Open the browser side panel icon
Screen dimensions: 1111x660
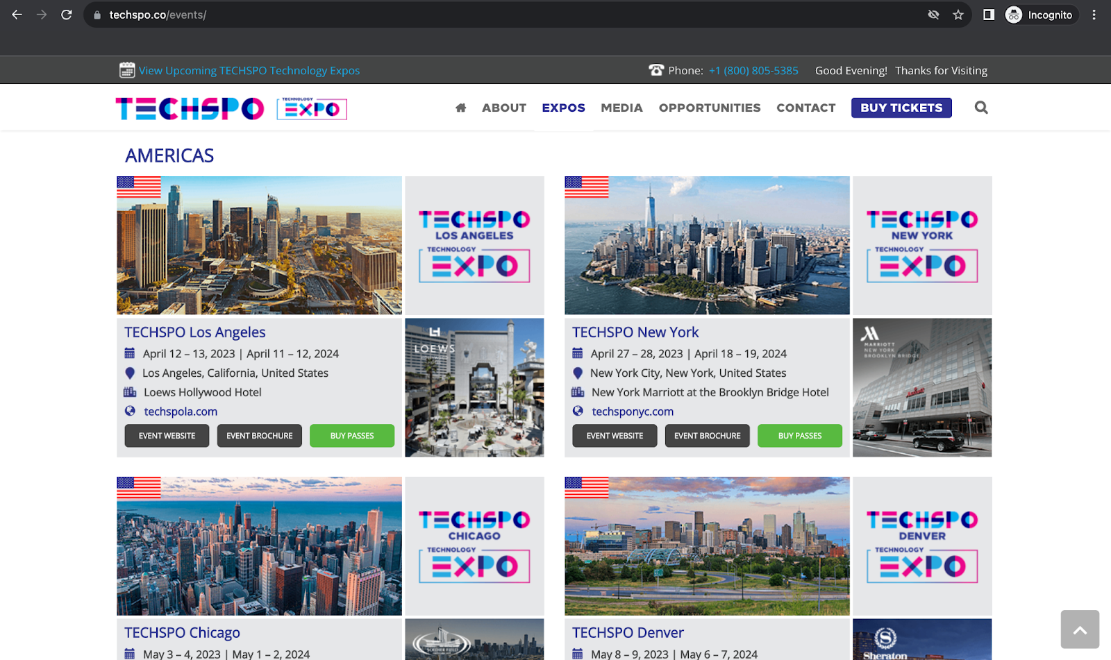click(989, 15)
